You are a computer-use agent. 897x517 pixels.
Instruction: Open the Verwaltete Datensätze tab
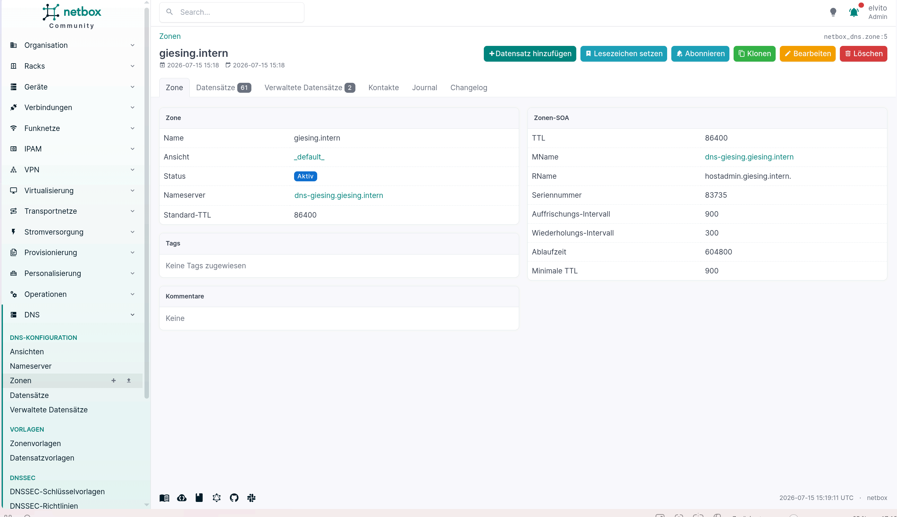click(x=310, y=88)
